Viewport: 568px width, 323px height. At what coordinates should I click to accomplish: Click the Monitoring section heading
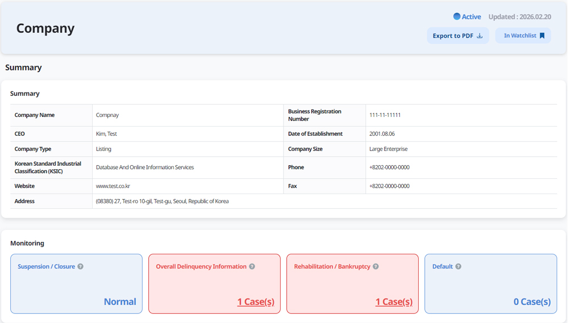27,243
